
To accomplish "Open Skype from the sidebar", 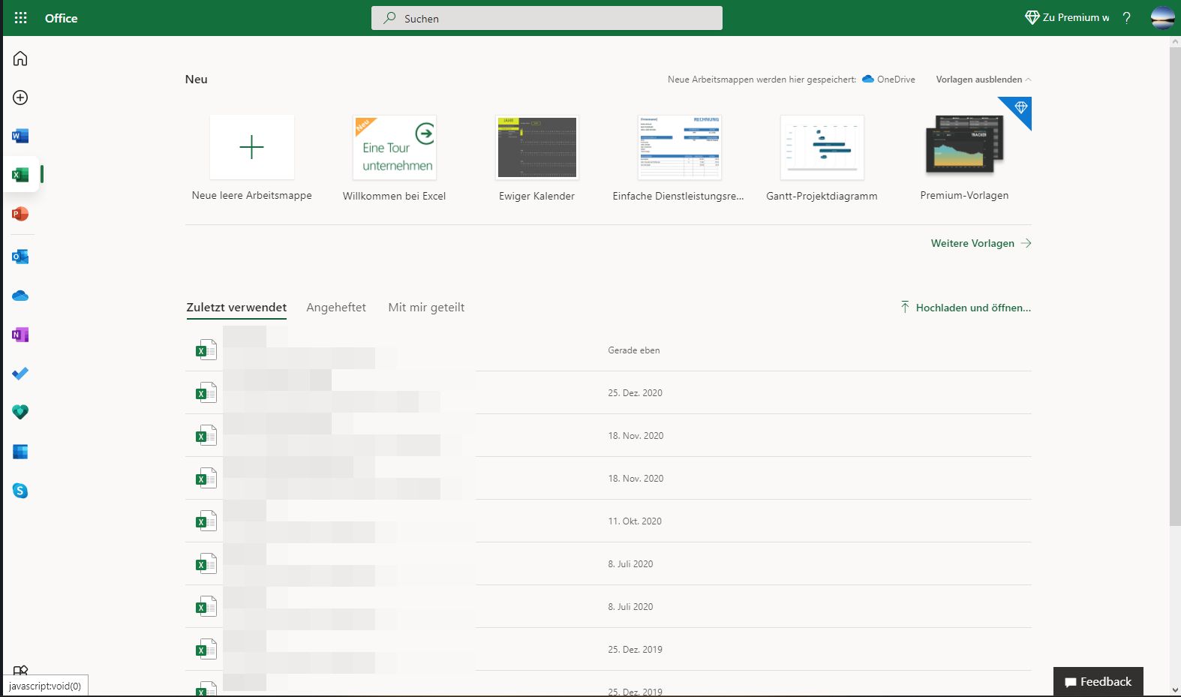I will (20, 491).
